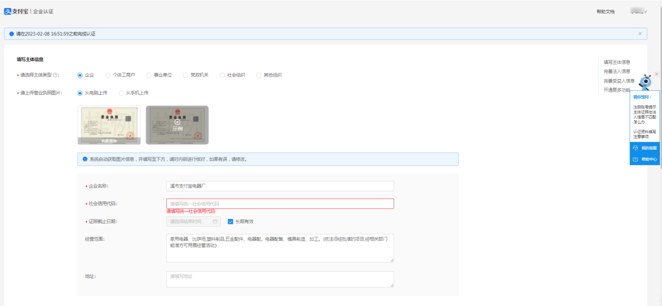Click the Alipay logo in header
The image size is (662, 306).
[16, 11]
